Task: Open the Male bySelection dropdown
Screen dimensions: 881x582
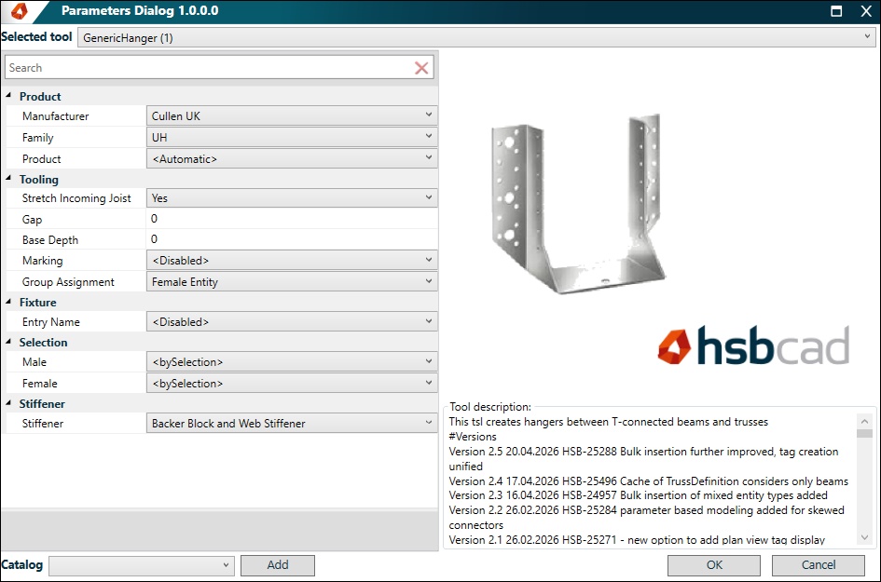Action: pos(292,362)
